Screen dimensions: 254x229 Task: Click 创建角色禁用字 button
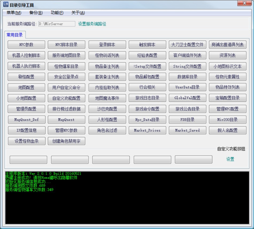[66, 141]
